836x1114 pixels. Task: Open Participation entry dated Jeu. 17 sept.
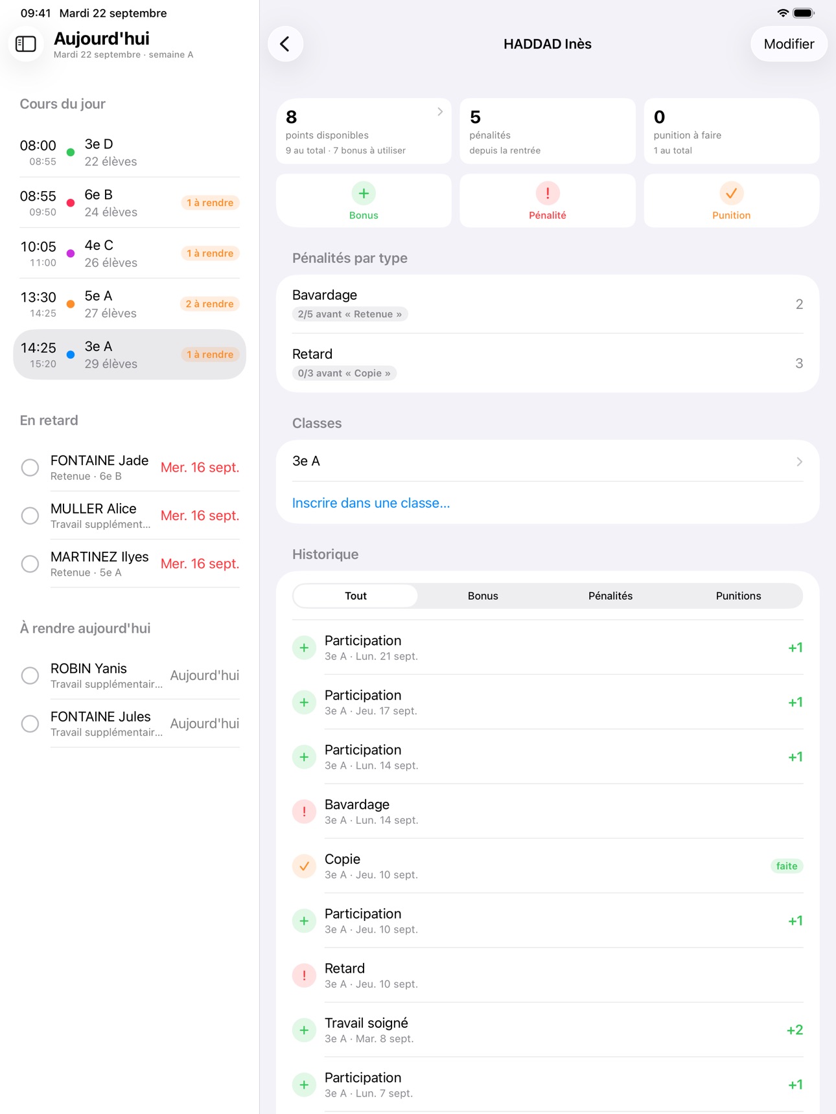coord(548,702)
